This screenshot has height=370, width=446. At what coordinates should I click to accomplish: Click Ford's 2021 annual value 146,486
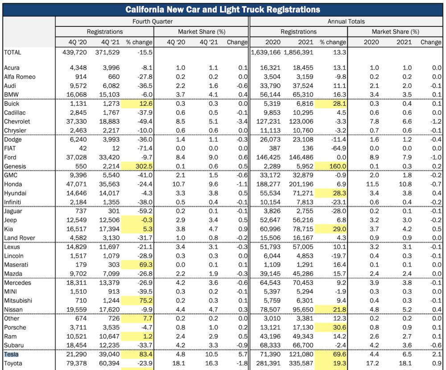point(301,158)
